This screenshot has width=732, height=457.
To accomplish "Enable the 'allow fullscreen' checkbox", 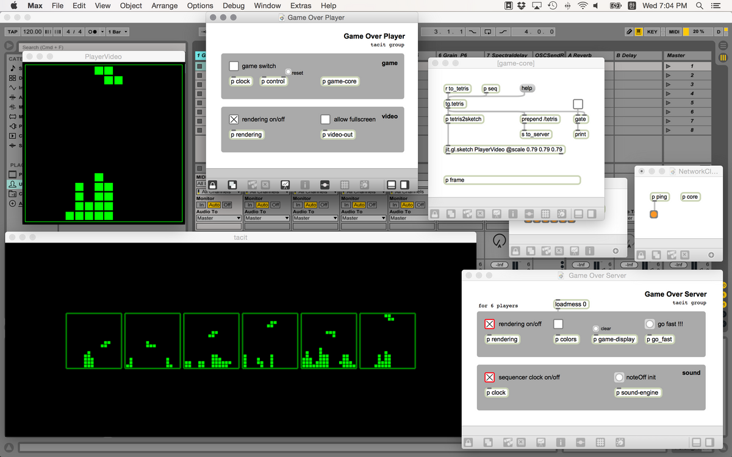I will tap(325, 119).
